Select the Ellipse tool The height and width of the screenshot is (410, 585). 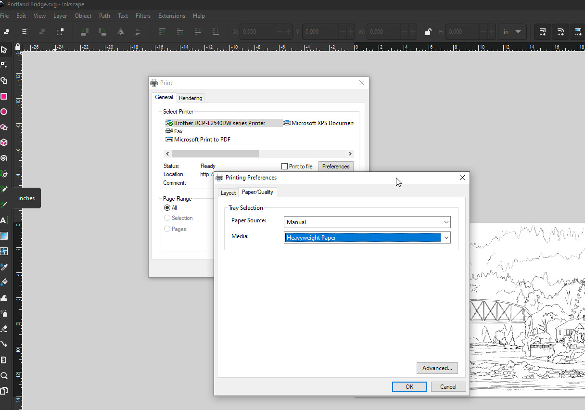[x=4, y=112]
